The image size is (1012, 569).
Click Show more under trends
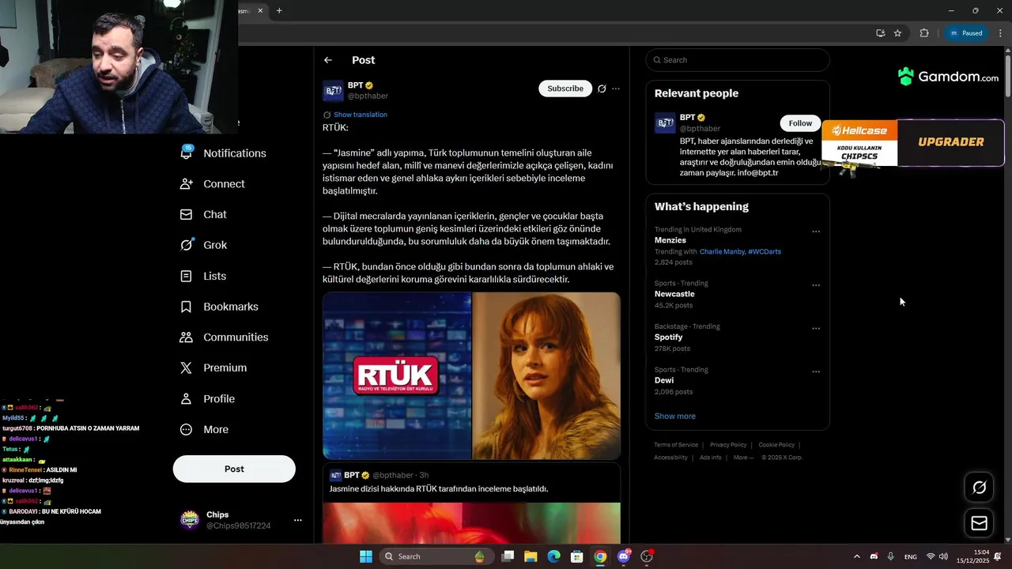point(675,416)
